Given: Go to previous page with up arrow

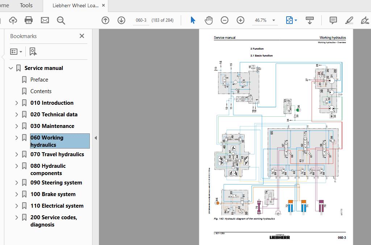Looking at the screenshot, I should point(105,20).
